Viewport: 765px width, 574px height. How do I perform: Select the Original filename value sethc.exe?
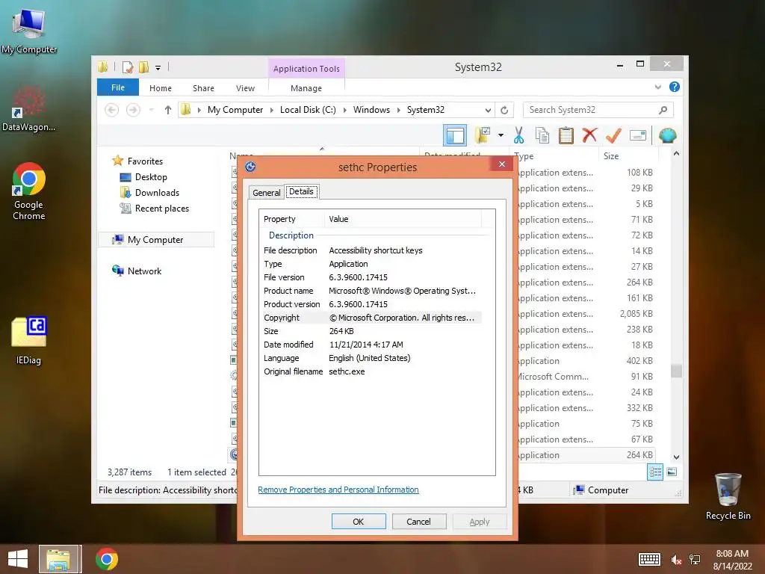[347, 371]
